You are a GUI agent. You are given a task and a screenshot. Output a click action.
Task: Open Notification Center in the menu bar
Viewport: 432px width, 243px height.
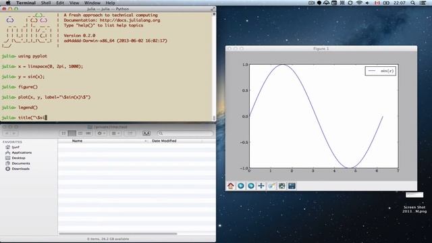pos(423,3)
